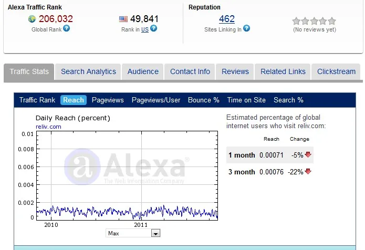Click the Sites Linking In help icon
This screenshot has height=250, width=365.
246,28
